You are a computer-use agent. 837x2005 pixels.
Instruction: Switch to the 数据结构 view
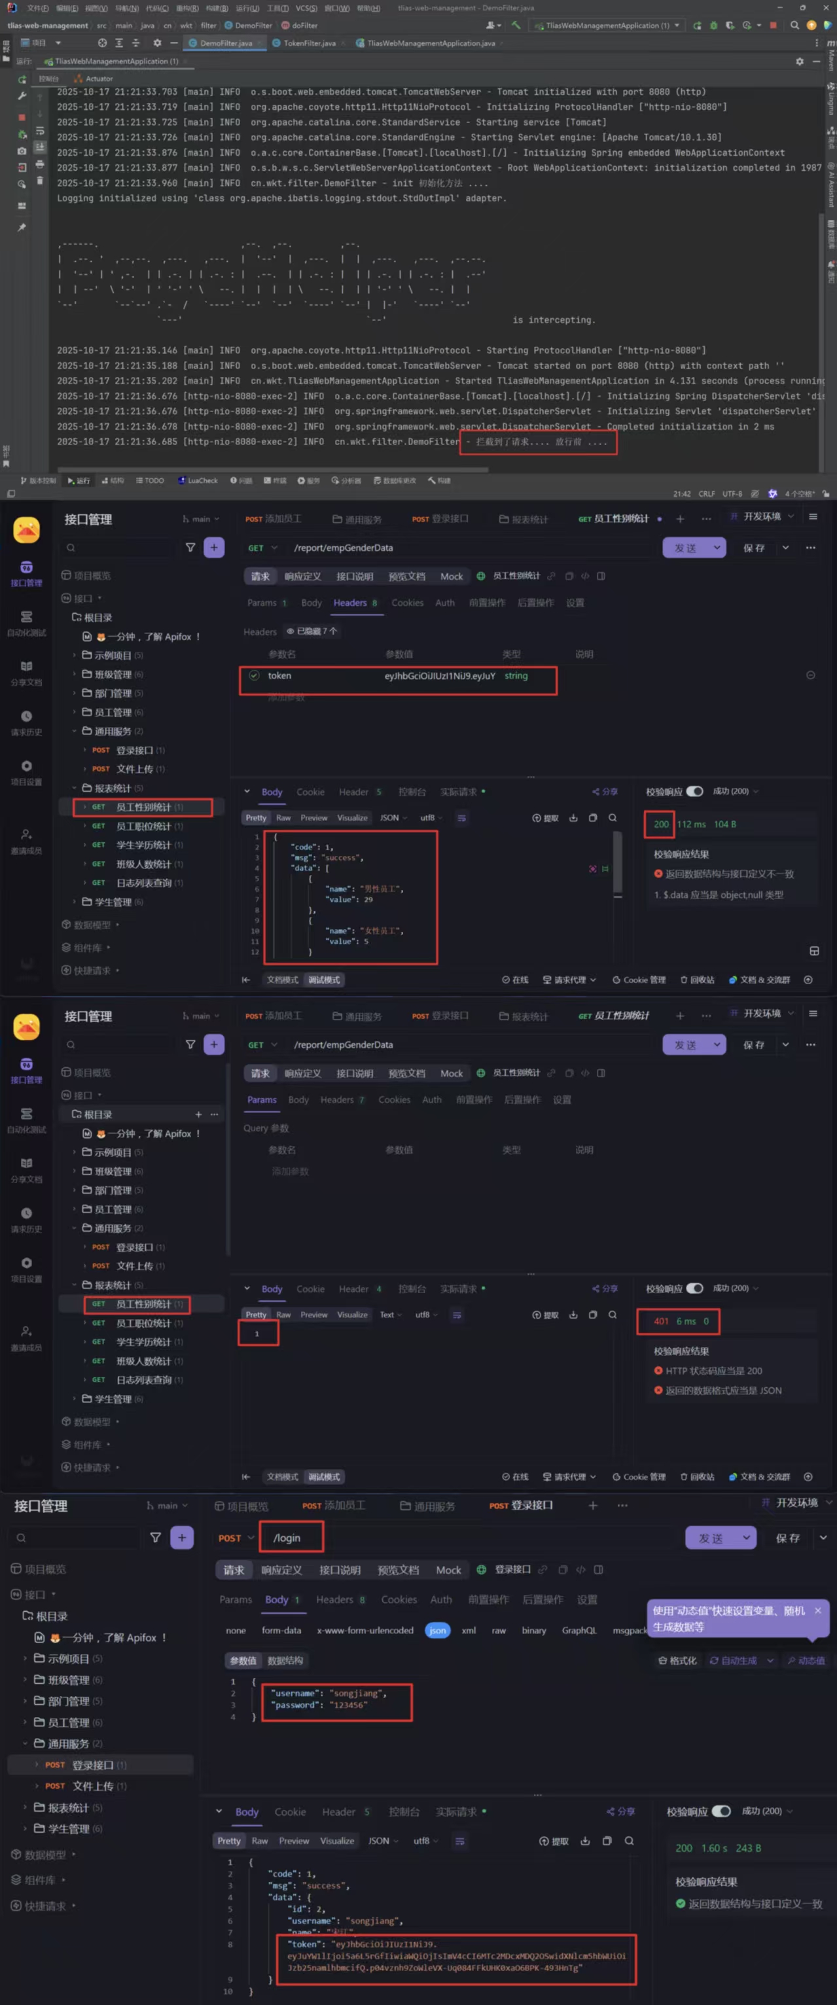click(285, 1660)
